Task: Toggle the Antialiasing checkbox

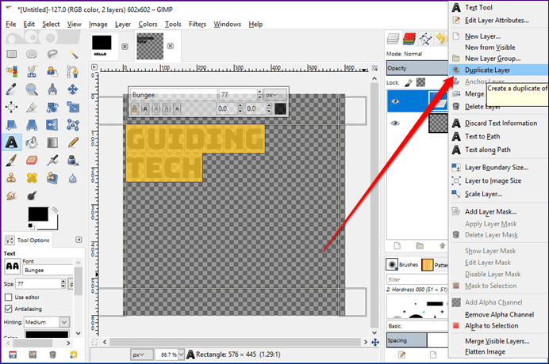Action: pyautogui.click(x=9, y=309)
